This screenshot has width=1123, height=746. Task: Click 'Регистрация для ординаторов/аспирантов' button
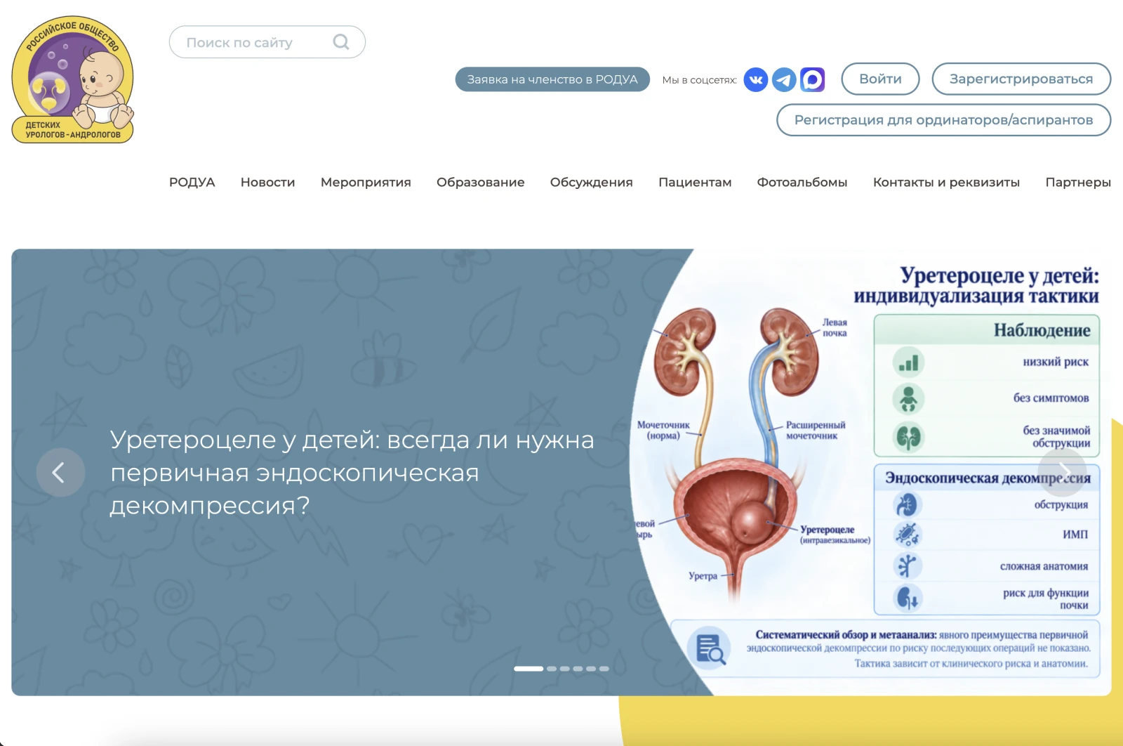point(943,119)
